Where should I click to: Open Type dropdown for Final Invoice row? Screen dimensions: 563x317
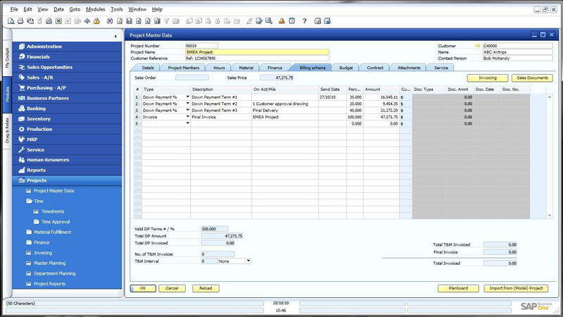[x=187, y=116]
